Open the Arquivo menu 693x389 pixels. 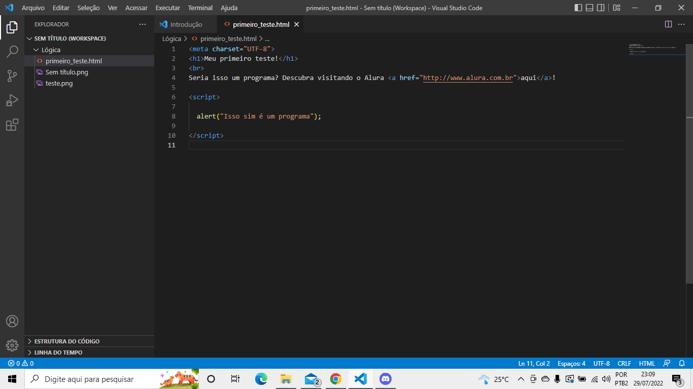[x=33, y=8]
